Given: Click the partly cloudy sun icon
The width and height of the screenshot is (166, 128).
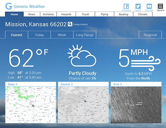Looking at the screenshot, I should pyautogui.click(x=82, y=56).
